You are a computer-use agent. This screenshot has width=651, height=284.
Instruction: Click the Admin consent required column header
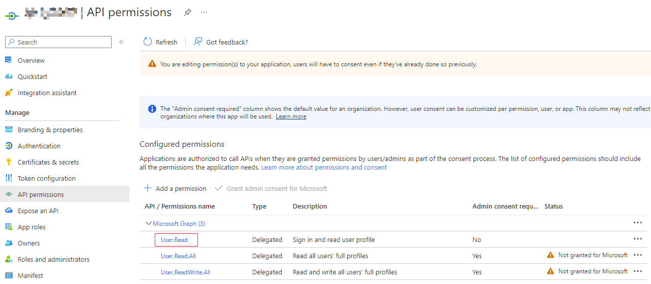[505, 206]
